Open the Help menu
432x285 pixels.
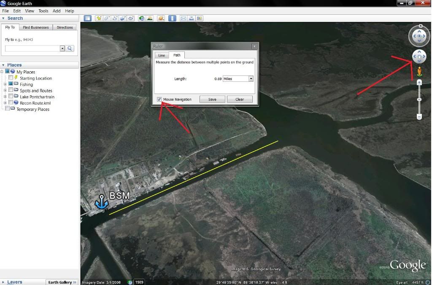click(x=70, y=11)
